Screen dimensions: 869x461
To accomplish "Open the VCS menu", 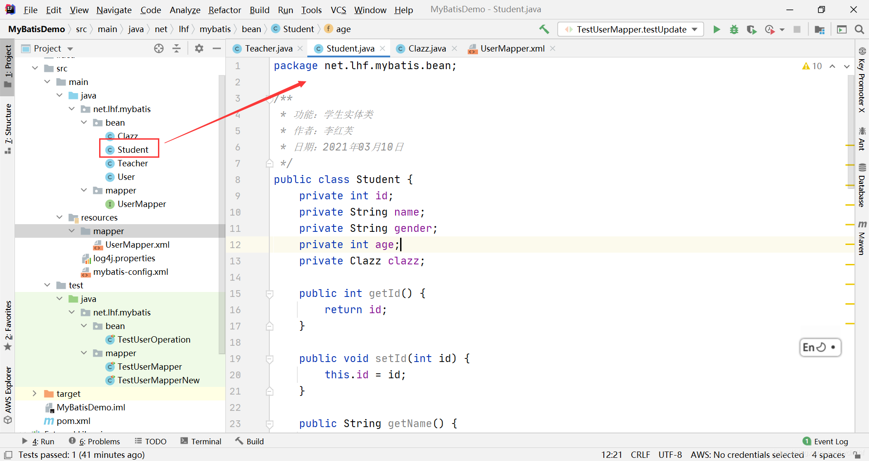I will pos(338,9).
